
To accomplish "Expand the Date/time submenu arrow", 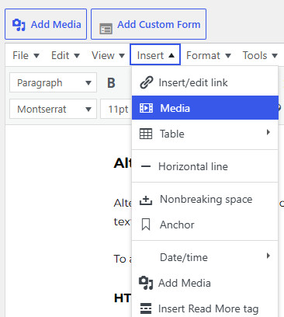I will [x=268, y=256].
